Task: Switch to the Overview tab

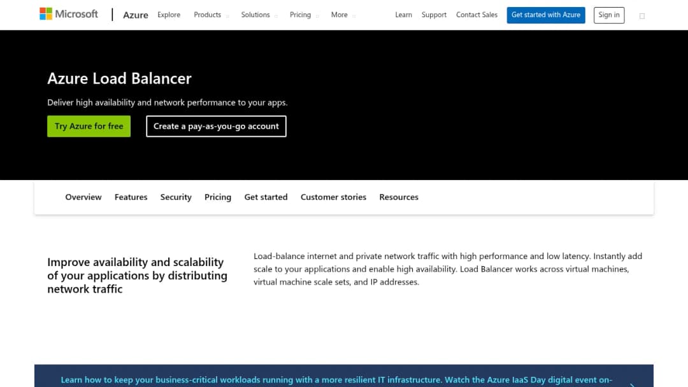Action: [83, 197]
